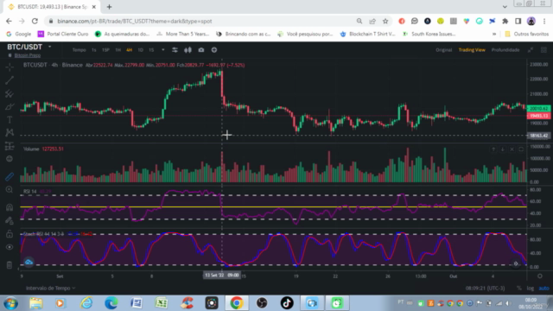Image resolution: width=553 pixels, height=311 pixels.
Task: Open Intervalo de Tempo dropdown
Action: point(50,288)
